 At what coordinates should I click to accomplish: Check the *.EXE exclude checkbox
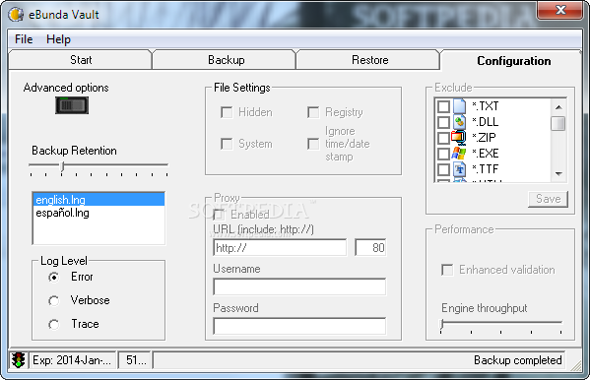pyautogui.click(x=443, y=154)
